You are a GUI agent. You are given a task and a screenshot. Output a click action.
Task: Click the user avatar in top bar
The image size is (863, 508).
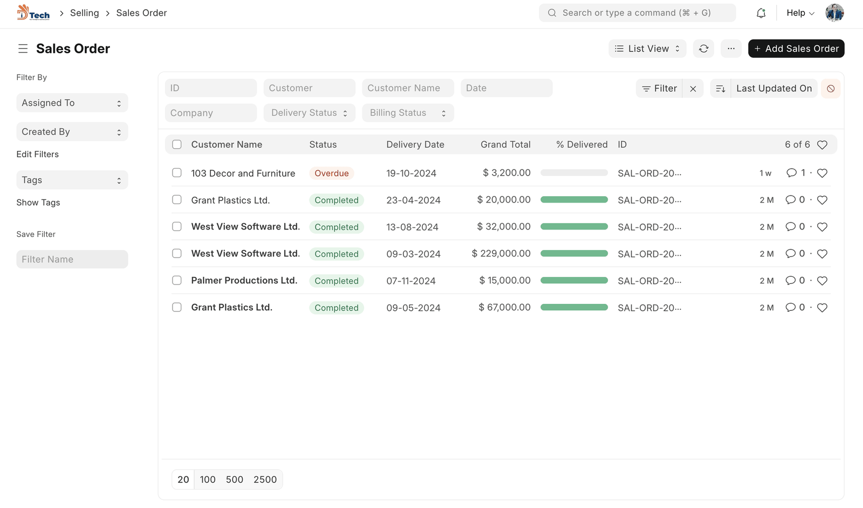click(x=834, y=13)
